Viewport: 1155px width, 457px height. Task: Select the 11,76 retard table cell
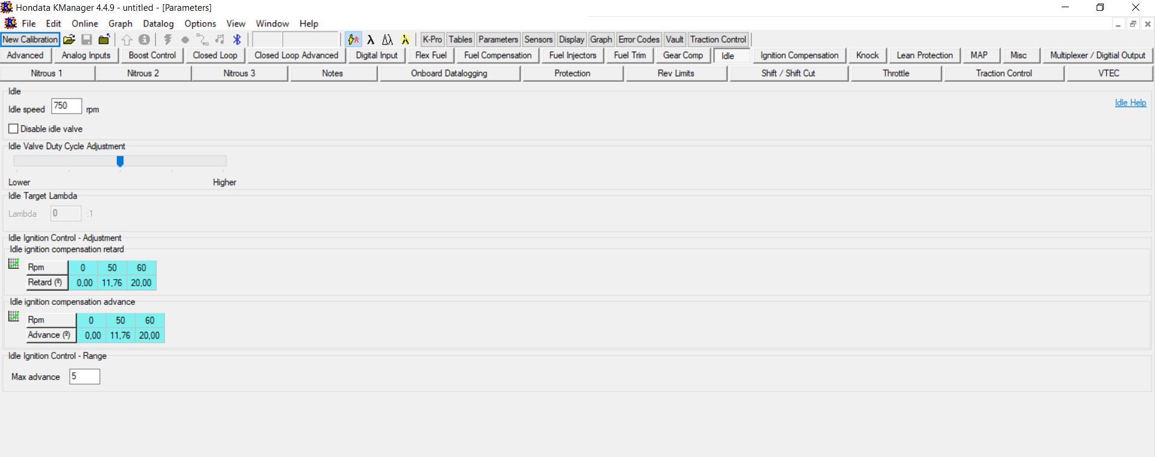pos(112,283)
